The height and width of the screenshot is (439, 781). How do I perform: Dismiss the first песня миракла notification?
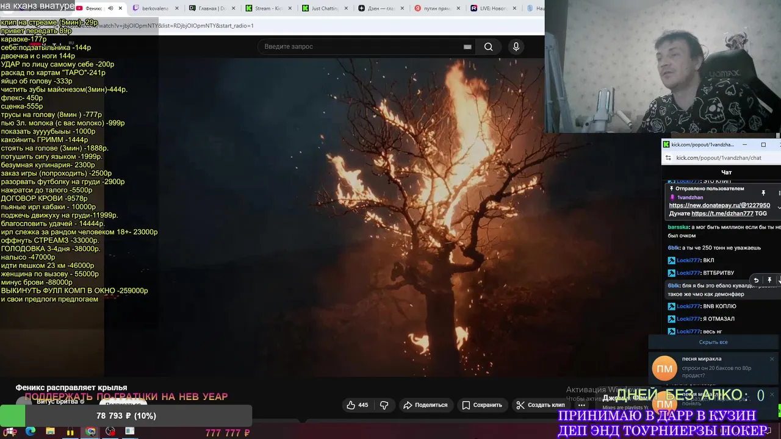(x=772, y=359)
